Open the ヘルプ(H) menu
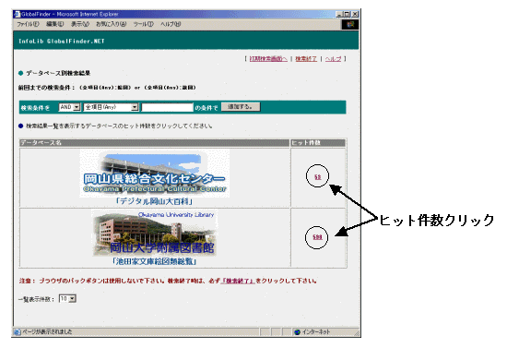The height and width of the screenshot is (348, 507). coord(171,24)
